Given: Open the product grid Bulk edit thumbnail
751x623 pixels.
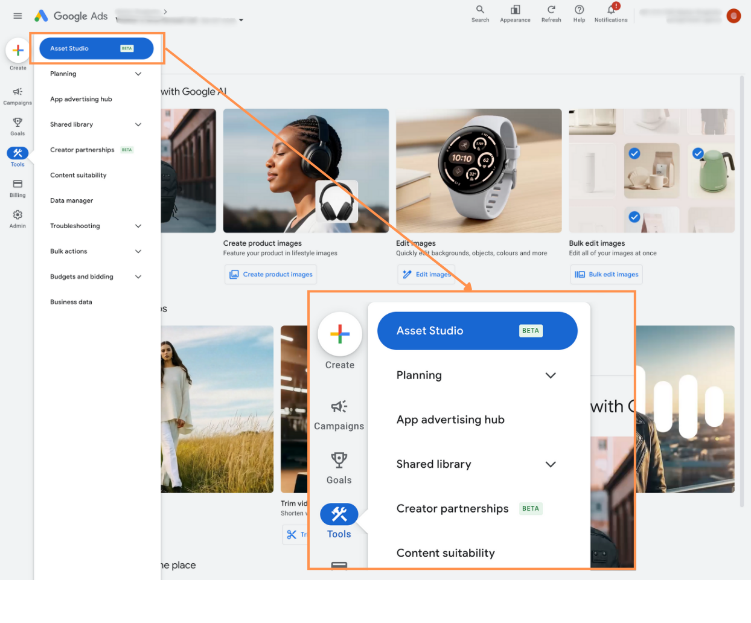Looking at the screenshot, I should click(x=652, y=170).
